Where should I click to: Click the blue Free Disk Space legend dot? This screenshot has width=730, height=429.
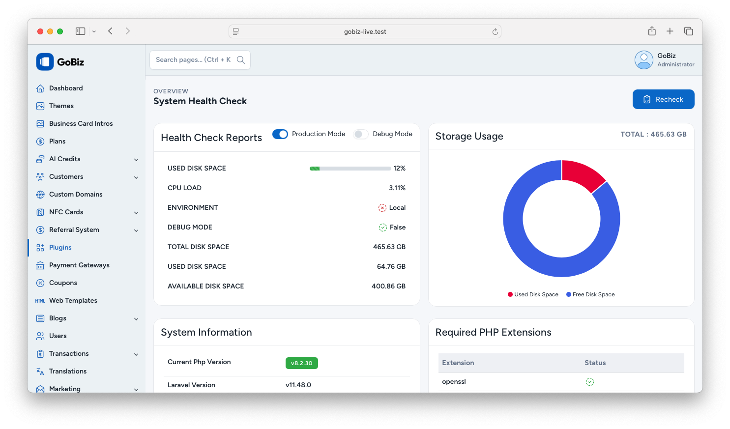[569, 295]
